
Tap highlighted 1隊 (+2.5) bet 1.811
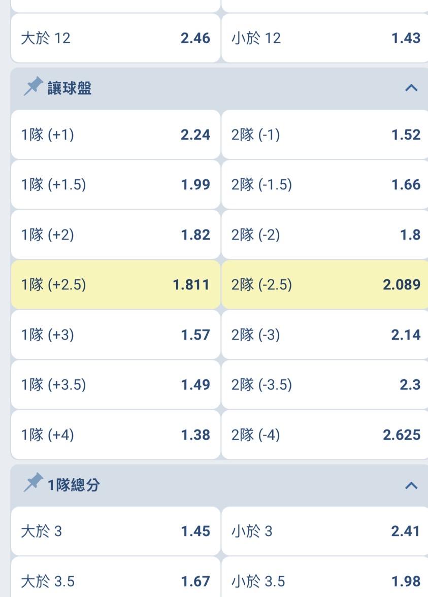(x=116, y=284)
